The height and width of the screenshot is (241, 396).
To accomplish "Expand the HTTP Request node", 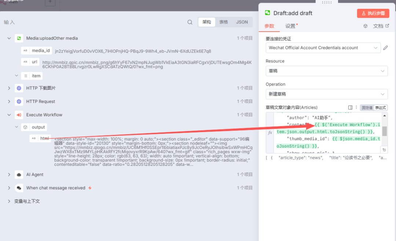I will 9,102.
